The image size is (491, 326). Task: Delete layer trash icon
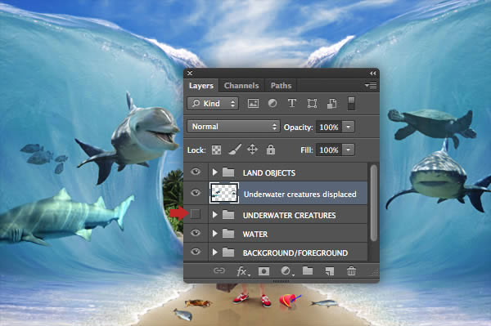pyautogui.click(x=351, y=271)
